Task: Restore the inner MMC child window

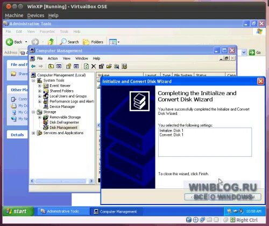Action: [x=226, y=58]
